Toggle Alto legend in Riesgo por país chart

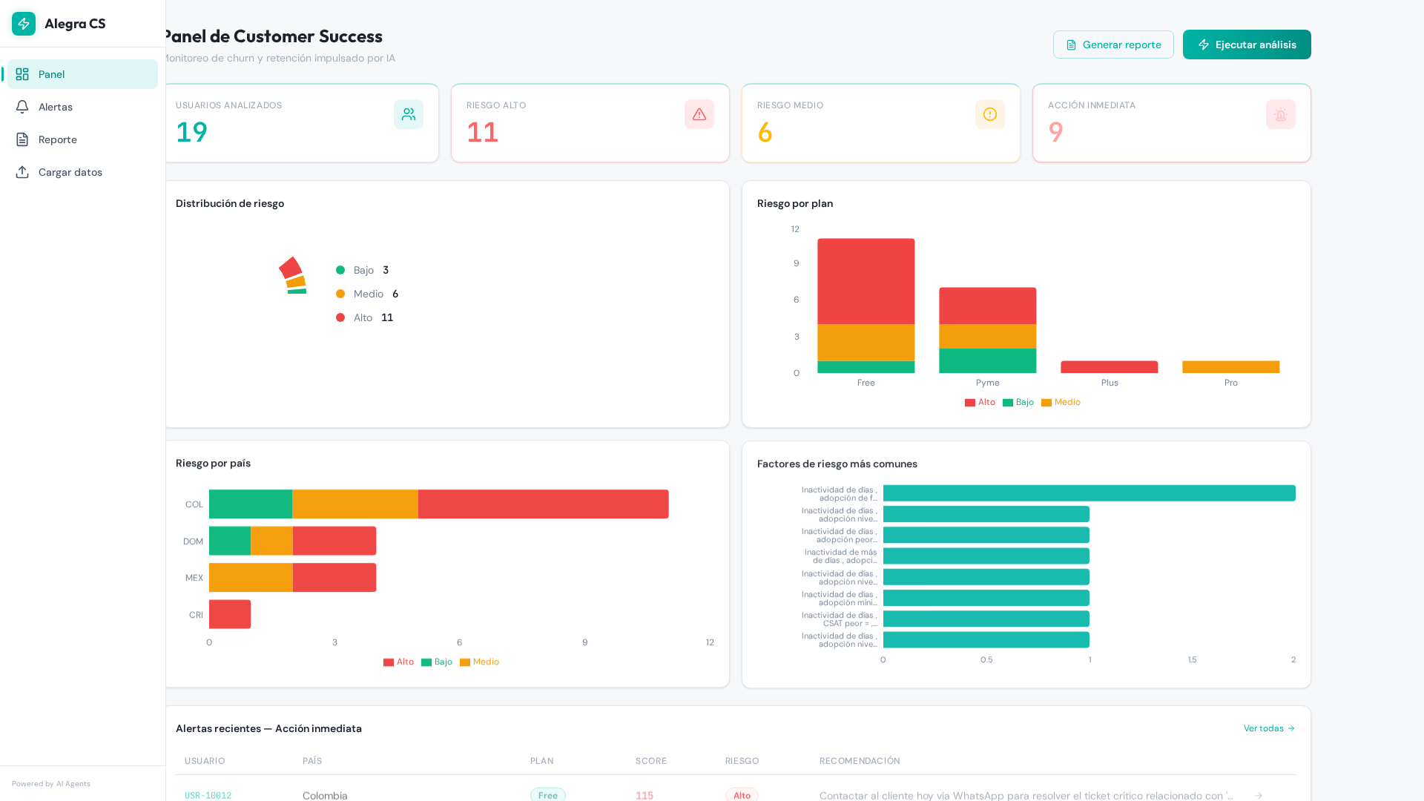click(x=398, y=662)
